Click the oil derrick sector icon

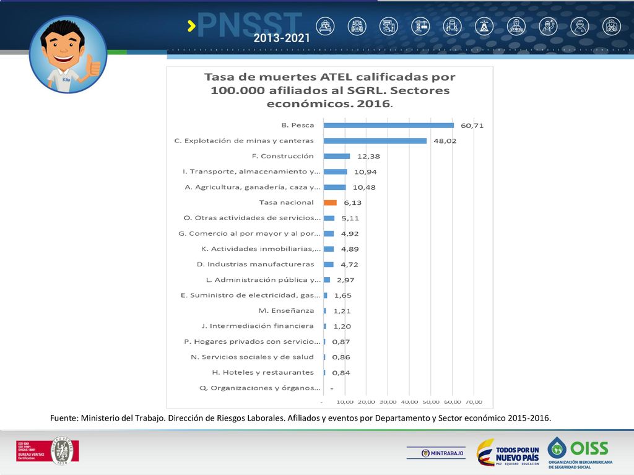click(484, 27)
